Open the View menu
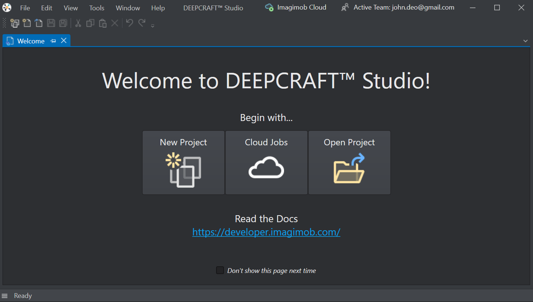 tap(71, 8)
